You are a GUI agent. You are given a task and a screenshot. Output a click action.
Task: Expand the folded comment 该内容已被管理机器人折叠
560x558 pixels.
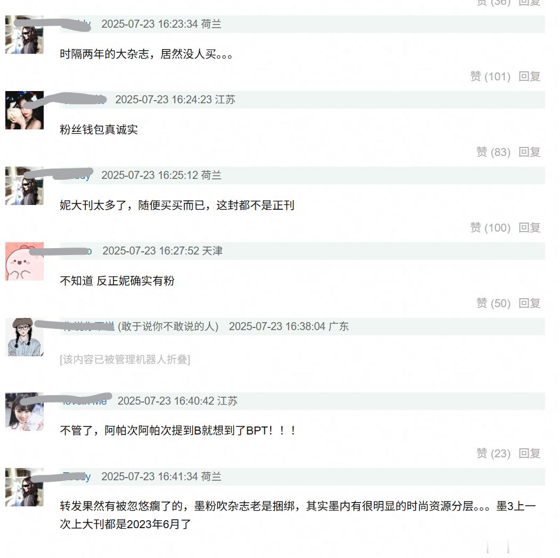point(125,359)
